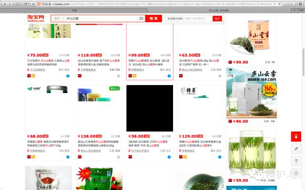Click the gold badge on the ¥129.00 card
305x190 pixels.
click(185, 157)
